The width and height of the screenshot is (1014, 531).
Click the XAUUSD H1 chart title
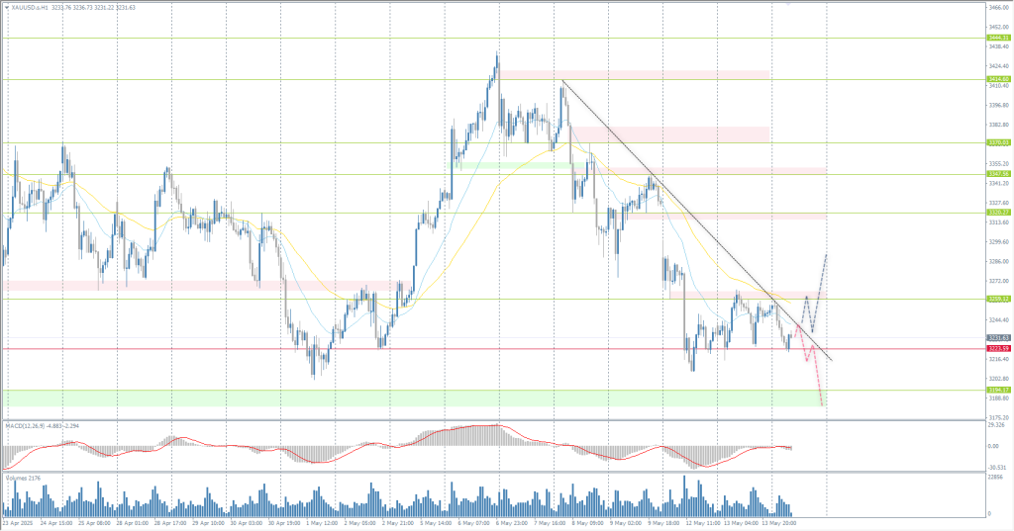pyautogui.click(x=28, y=7)
